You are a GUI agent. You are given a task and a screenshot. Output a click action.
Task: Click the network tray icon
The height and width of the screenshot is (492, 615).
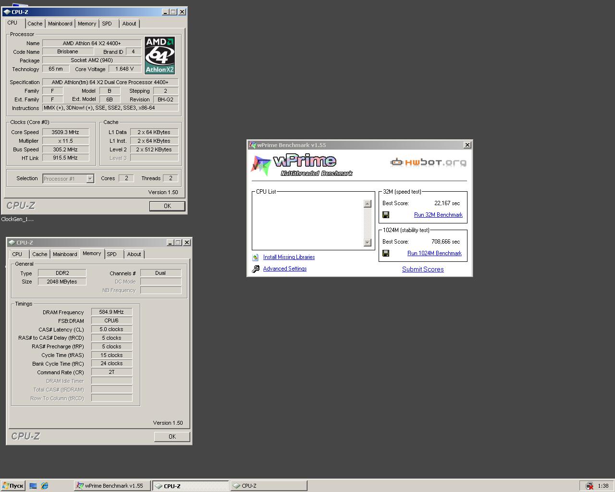(589, 486)
